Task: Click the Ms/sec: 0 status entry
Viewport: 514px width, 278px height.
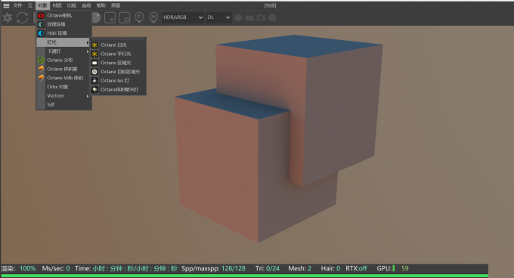Action: pyautogui.click(x=56, y=268)
